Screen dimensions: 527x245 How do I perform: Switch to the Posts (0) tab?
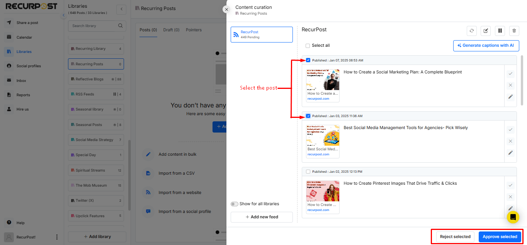pyautogui.click(x=148, y=30)
